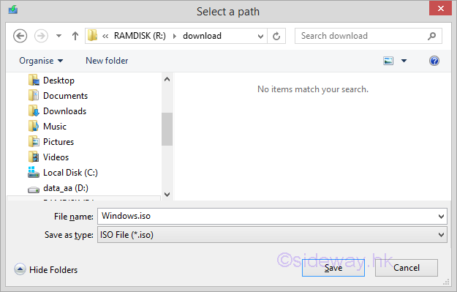The image size is (457, 292).
Task: Refresh the download folder view
Action: click(276, 36)
